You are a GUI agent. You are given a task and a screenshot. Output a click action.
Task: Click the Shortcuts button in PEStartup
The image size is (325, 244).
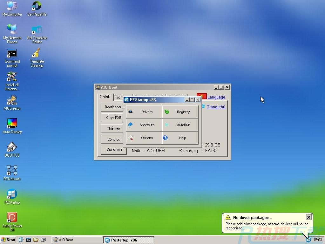coord(144,125)
